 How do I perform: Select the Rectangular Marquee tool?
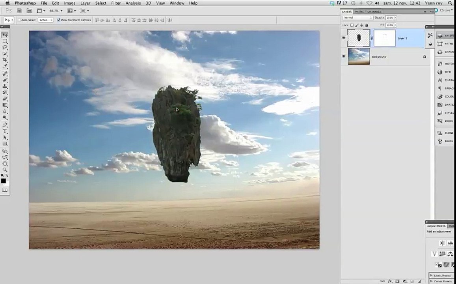[5, 41]
